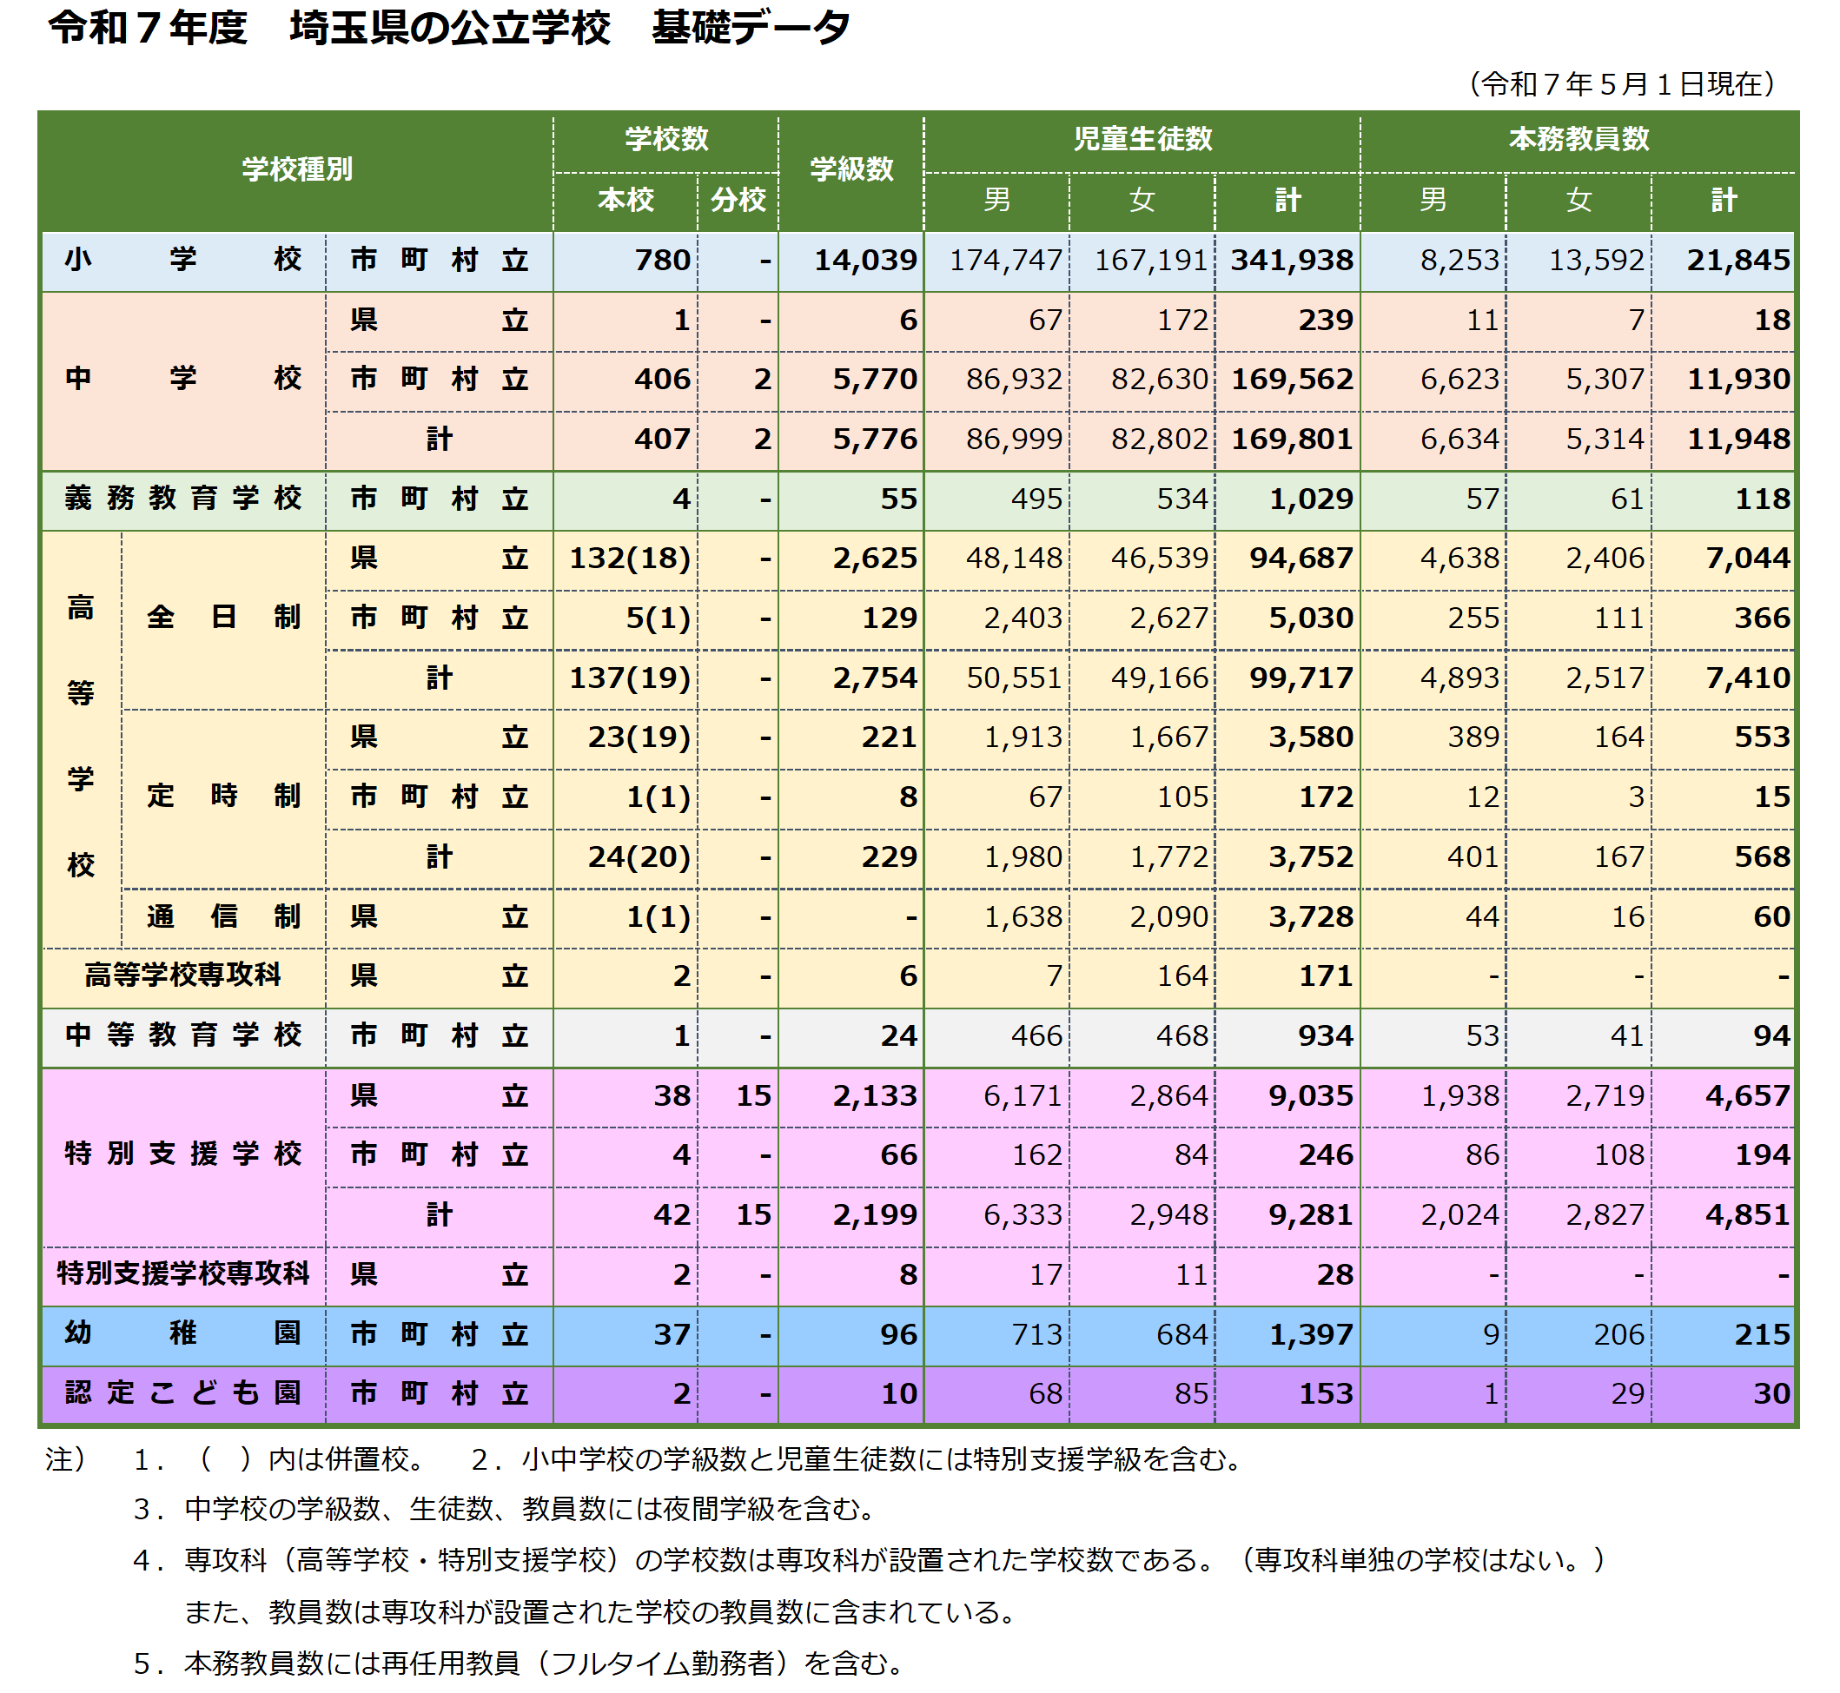The image size is (1840, 1693).
Task: Click the 本校 subheader cell
Action: [625, 200]
